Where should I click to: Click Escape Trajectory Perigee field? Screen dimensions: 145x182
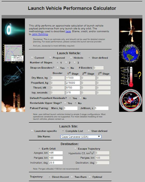[x=103, y=158]
